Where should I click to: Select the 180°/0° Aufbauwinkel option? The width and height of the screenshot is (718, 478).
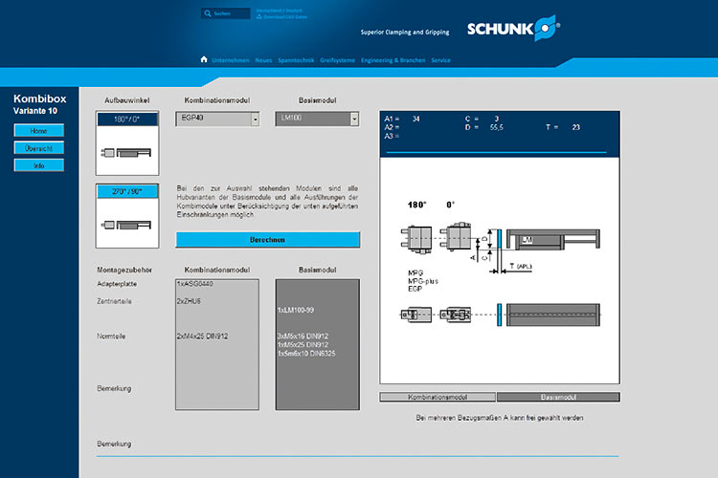pyautogui.click(x=127, y=119)
